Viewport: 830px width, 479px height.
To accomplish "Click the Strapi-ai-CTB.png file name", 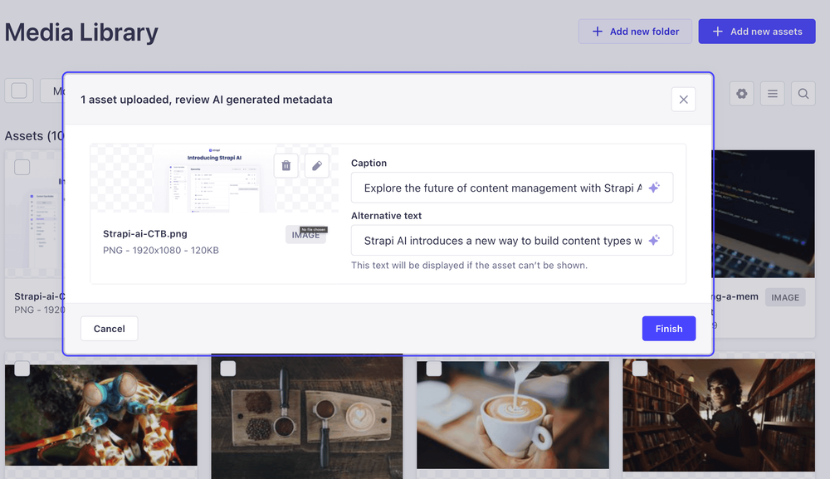I will (x=145, y=233).
